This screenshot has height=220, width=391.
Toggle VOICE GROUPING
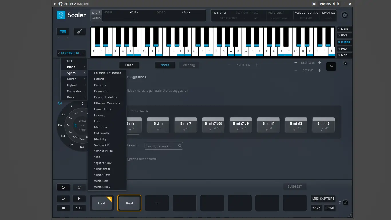[x=307, y=13]
